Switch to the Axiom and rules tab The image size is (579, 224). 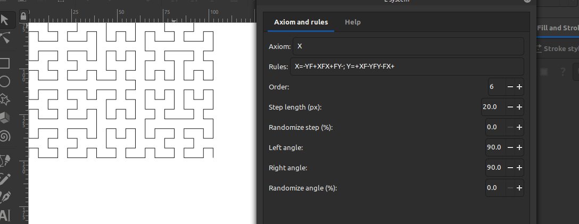[x=301, y=22]
